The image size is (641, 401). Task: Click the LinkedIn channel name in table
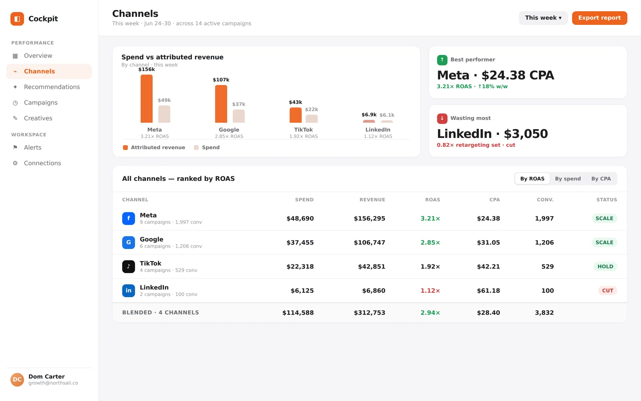pos(154,288)
